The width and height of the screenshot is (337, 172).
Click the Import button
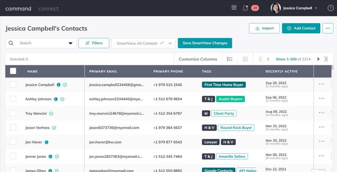264,28
